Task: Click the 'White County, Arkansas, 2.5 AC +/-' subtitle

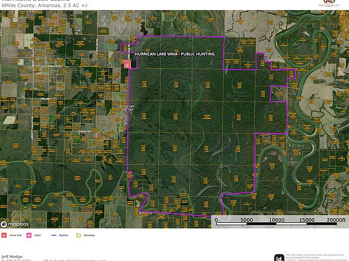Action: tap(45, 5)
